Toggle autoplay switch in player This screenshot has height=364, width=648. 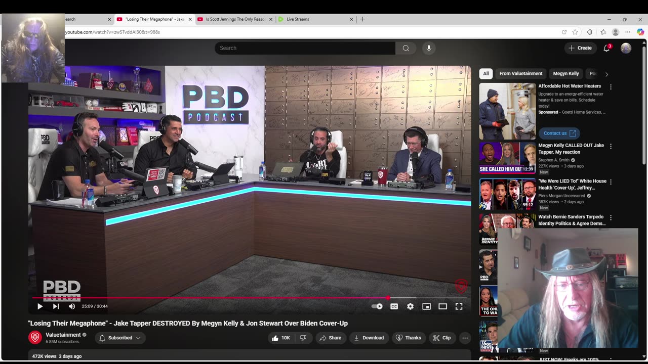377,306
